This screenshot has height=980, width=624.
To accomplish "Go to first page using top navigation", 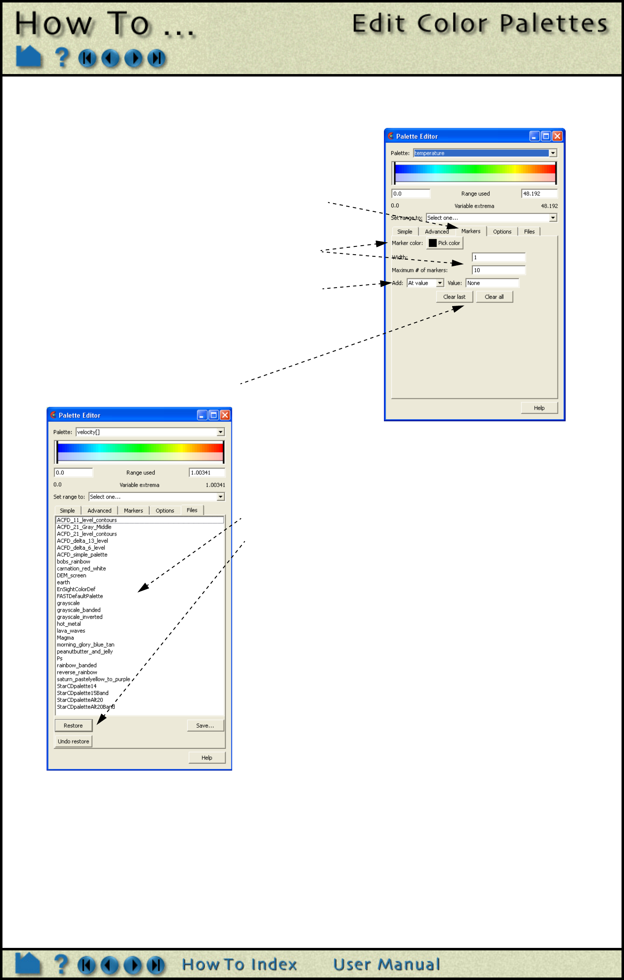I will point(87,58).
